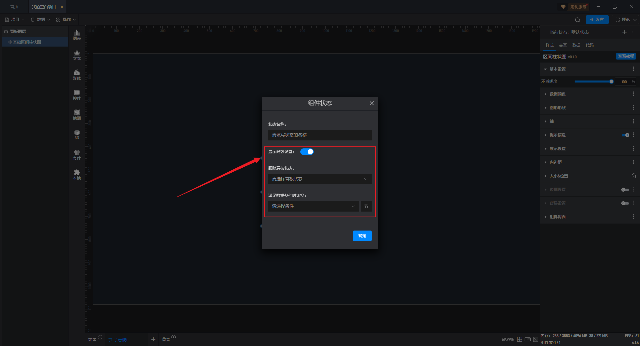This screenshot has width=640, height=346.
Task: Click the plus circle next to 前景
Action: tap(100, 337)
